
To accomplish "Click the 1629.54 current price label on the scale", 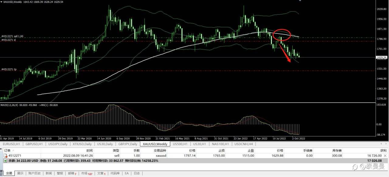I will point(381,57).
